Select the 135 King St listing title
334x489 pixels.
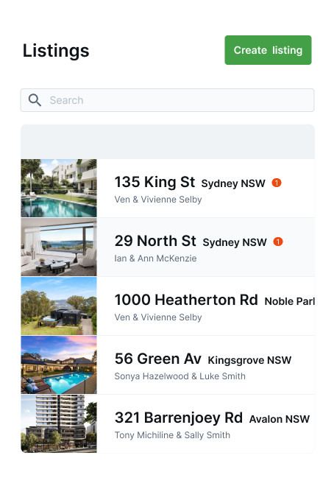[x=154, y=182]
